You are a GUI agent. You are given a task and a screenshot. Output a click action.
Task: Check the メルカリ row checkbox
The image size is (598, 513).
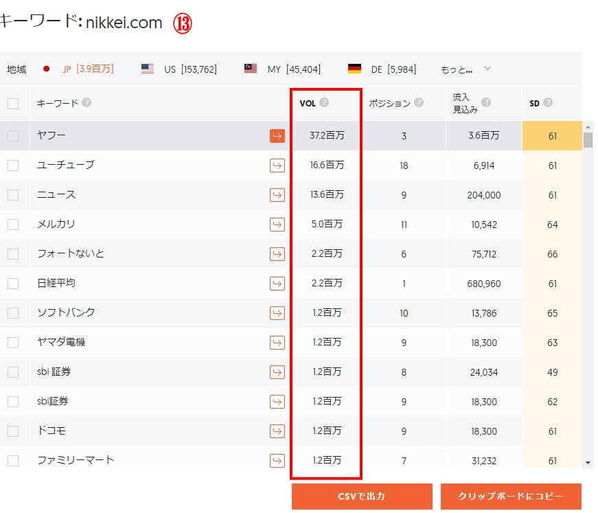(13, 225)
